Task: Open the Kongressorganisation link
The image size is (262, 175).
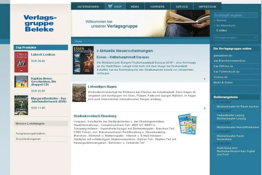Action: [30, 133]
